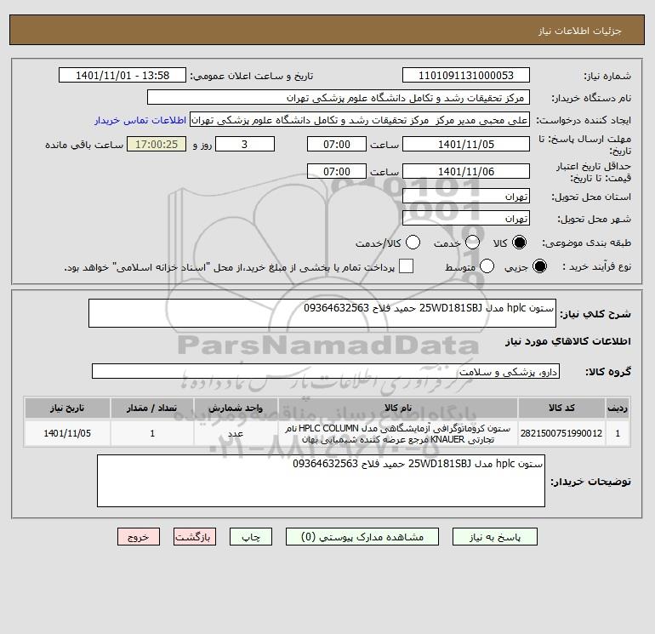Click the بازگشت back button
Image resolution: width=655 pixels, height=634 pixels.
click(x=195, y=537)
